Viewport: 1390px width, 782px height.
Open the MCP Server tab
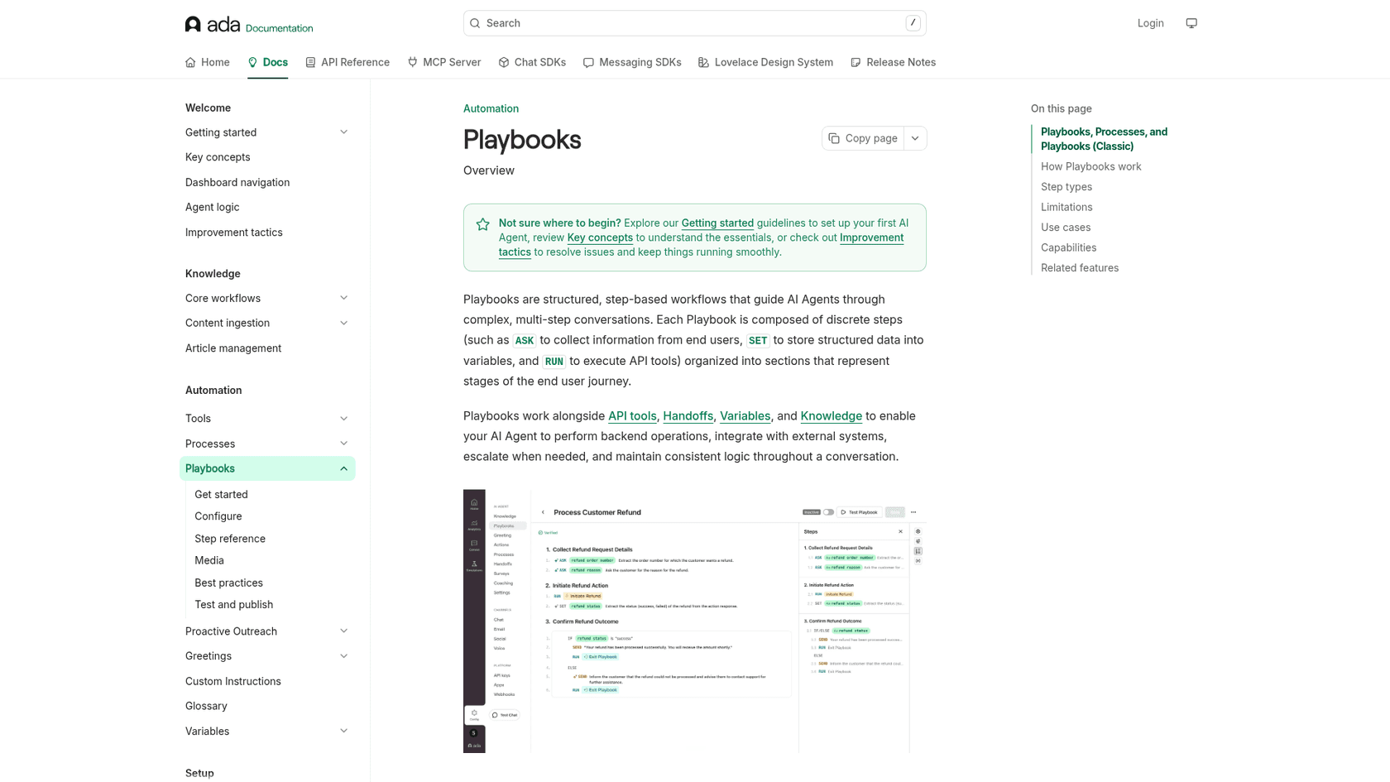click(443, 62)
